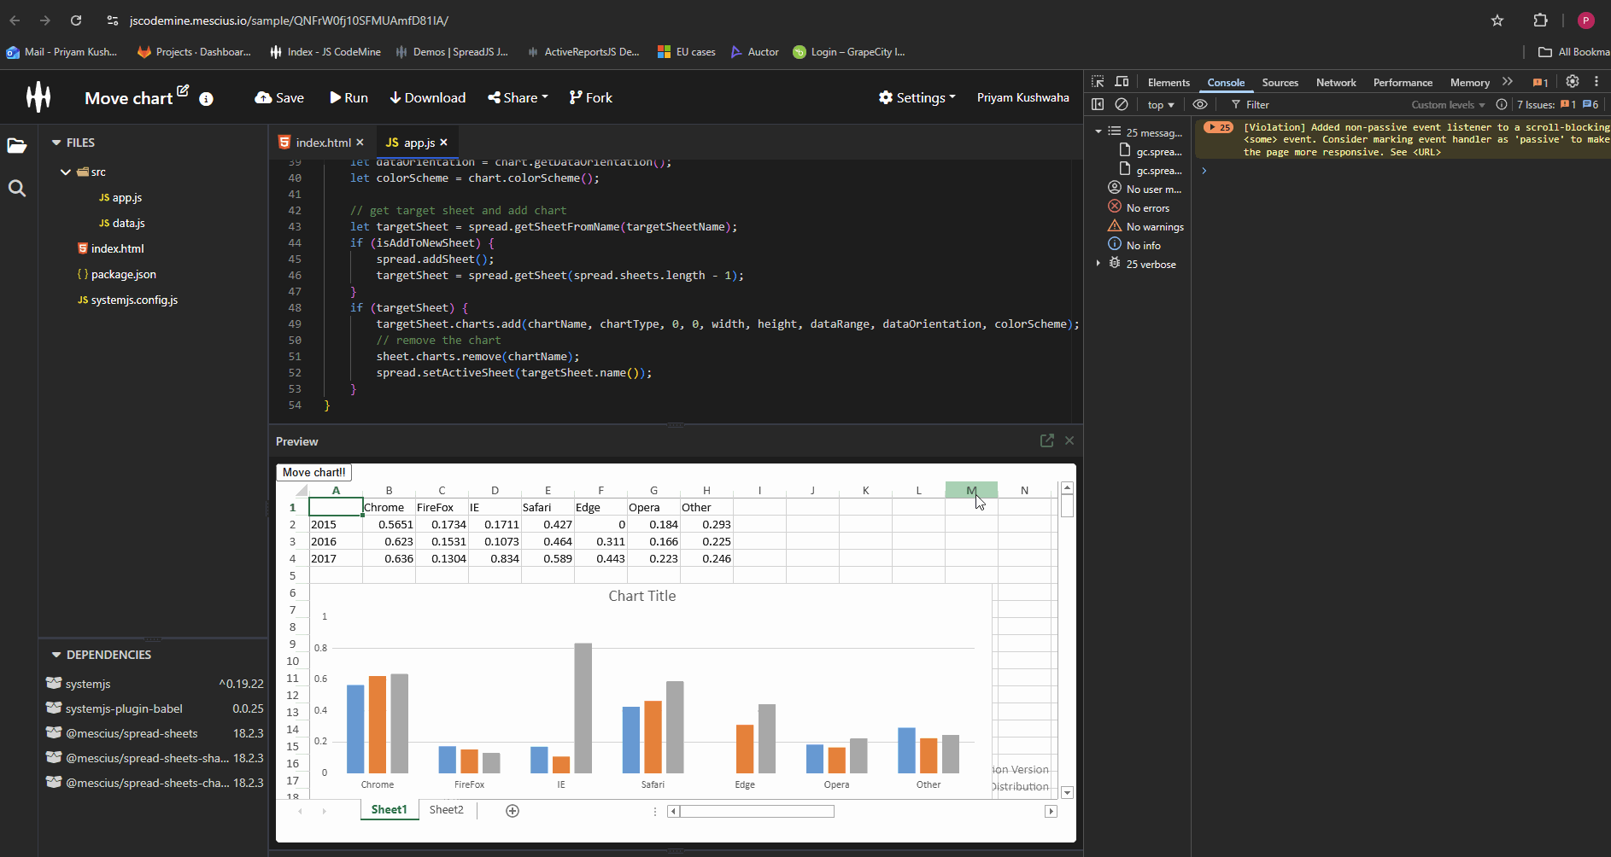This screenshot has width=1611, height=857.
Task: Open preview in new window icon
Action: (1046, 440)
